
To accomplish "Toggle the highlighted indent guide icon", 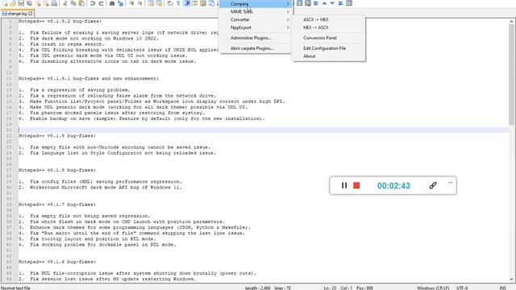I will [187, 3].
